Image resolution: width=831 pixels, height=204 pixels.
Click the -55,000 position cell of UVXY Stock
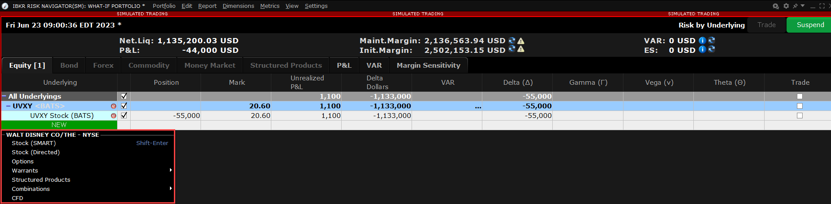coord(166,115)
